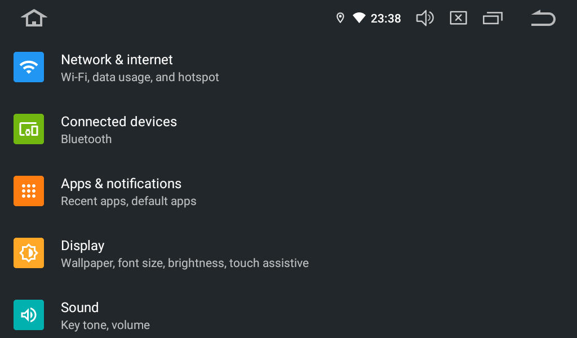Tap the Wi-Fi signal status icon

click(x=359, y=18)
